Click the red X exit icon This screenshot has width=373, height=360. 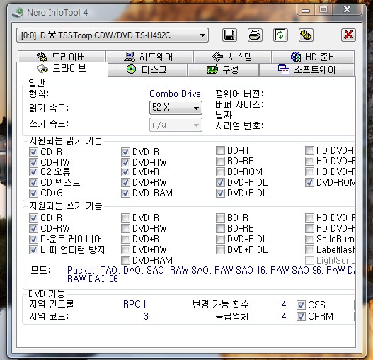(348, 35)
